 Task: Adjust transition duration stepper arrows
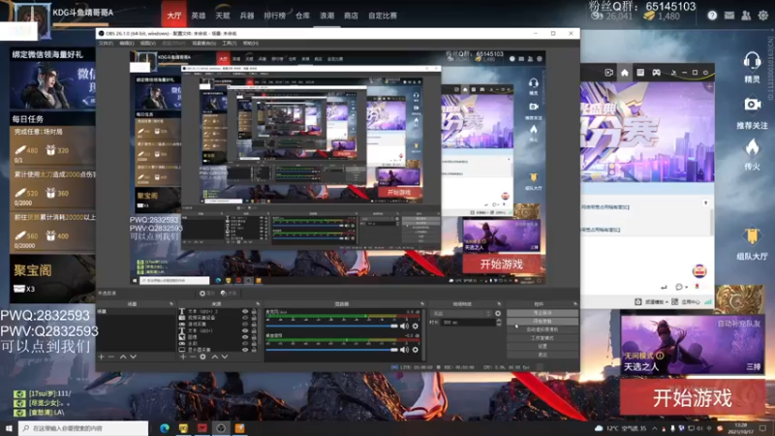click(x=498, y=323)
